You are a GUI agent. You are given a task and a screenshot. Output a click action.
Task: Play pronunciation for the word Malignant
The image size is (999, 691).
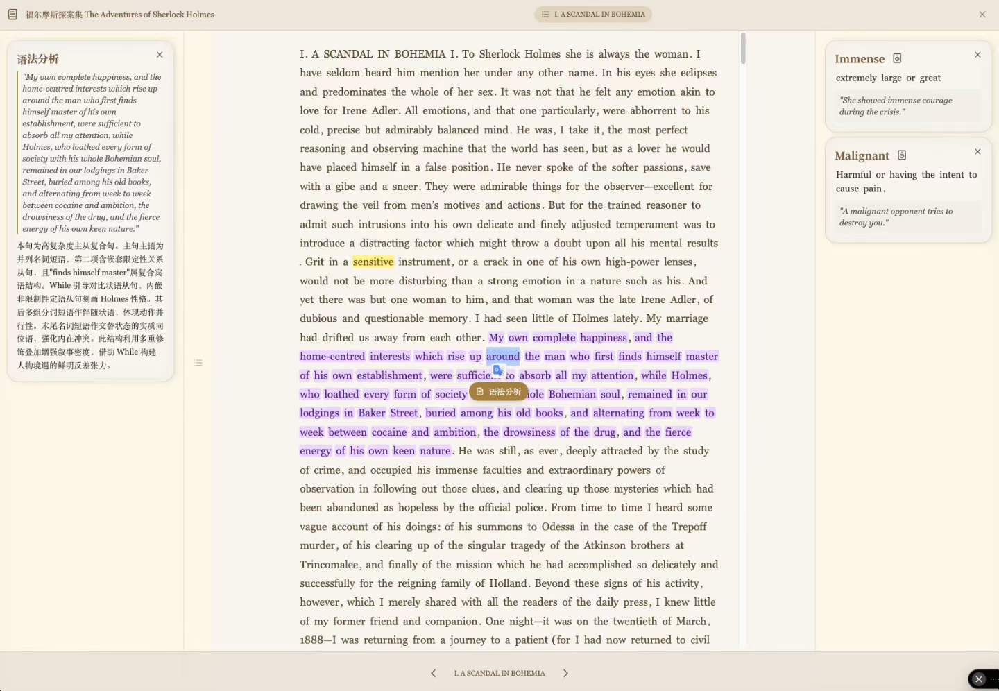pos(902,155)
